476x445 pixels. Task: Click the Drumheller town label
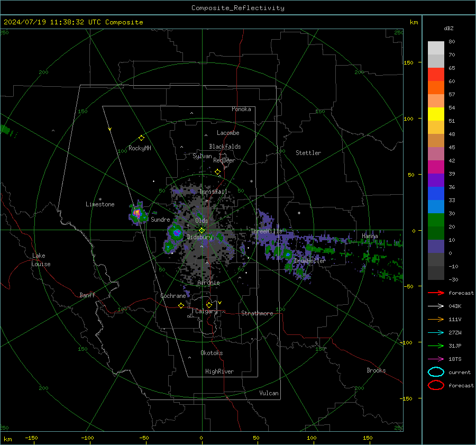pos(310,261)
